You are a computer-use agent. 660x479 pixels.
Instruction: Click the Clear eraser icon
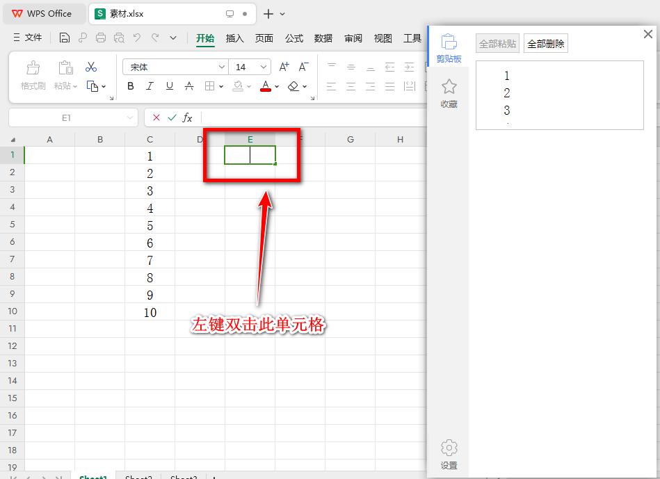[x=293, y=86]
